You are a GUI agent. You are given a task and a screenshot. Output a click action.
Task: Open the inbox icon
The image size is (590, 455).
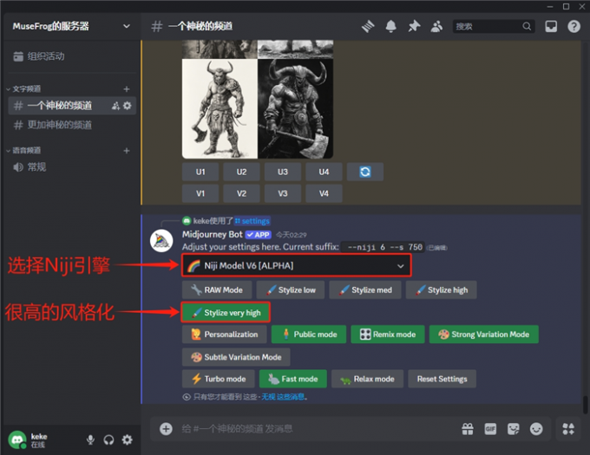pos(551,26)
